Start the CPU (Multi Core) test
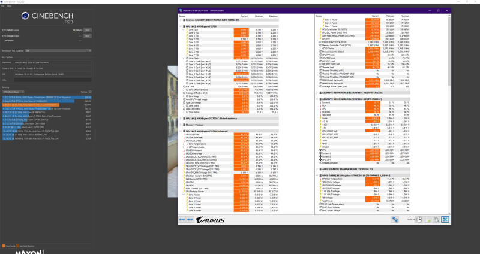The image size is (480, 254). click(87, 31)
